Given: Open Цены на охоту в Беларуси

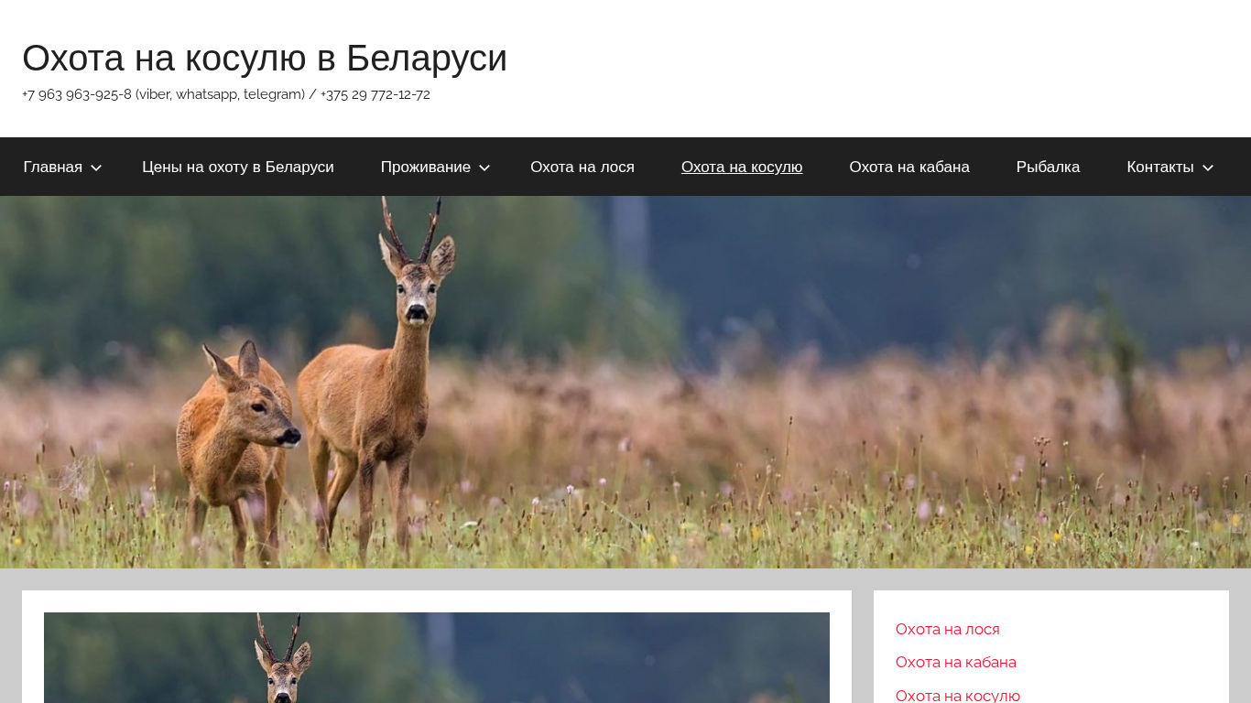Looking at the screenshot, I should tap(238, 167).
